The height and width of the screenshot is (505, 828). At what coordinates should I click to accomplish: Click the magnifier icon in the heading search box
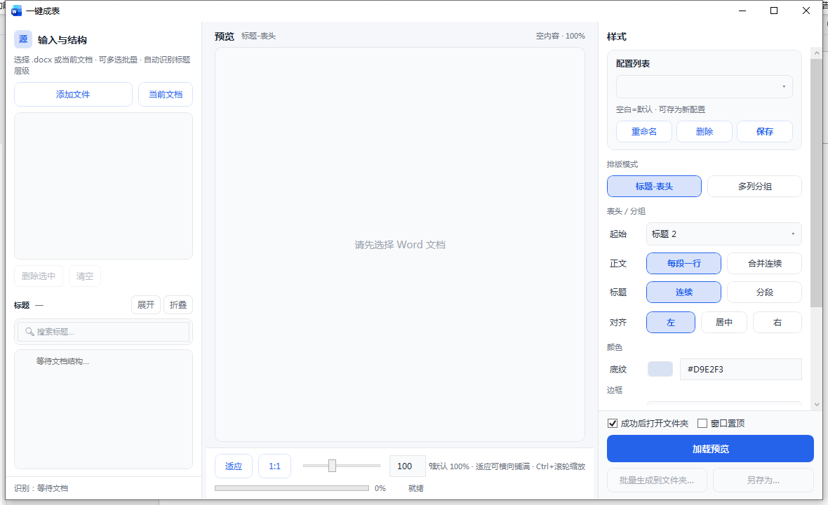(29, 332)
